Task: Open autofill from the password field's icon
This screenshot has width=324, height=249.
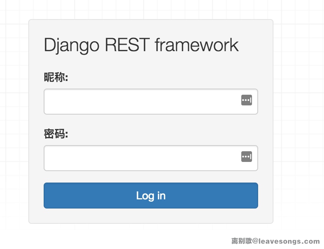Action: coord(247,157)
